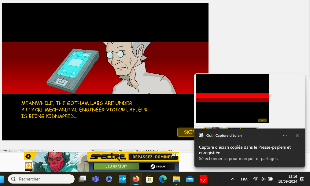The image size is (310, 186).
Task: Check the battery status icon
Action: 271,179
